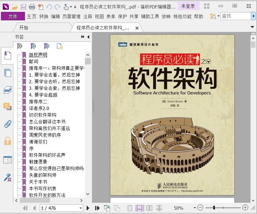
Task: Select the 关于本书 bookmark
Action: tap(38, 182)
